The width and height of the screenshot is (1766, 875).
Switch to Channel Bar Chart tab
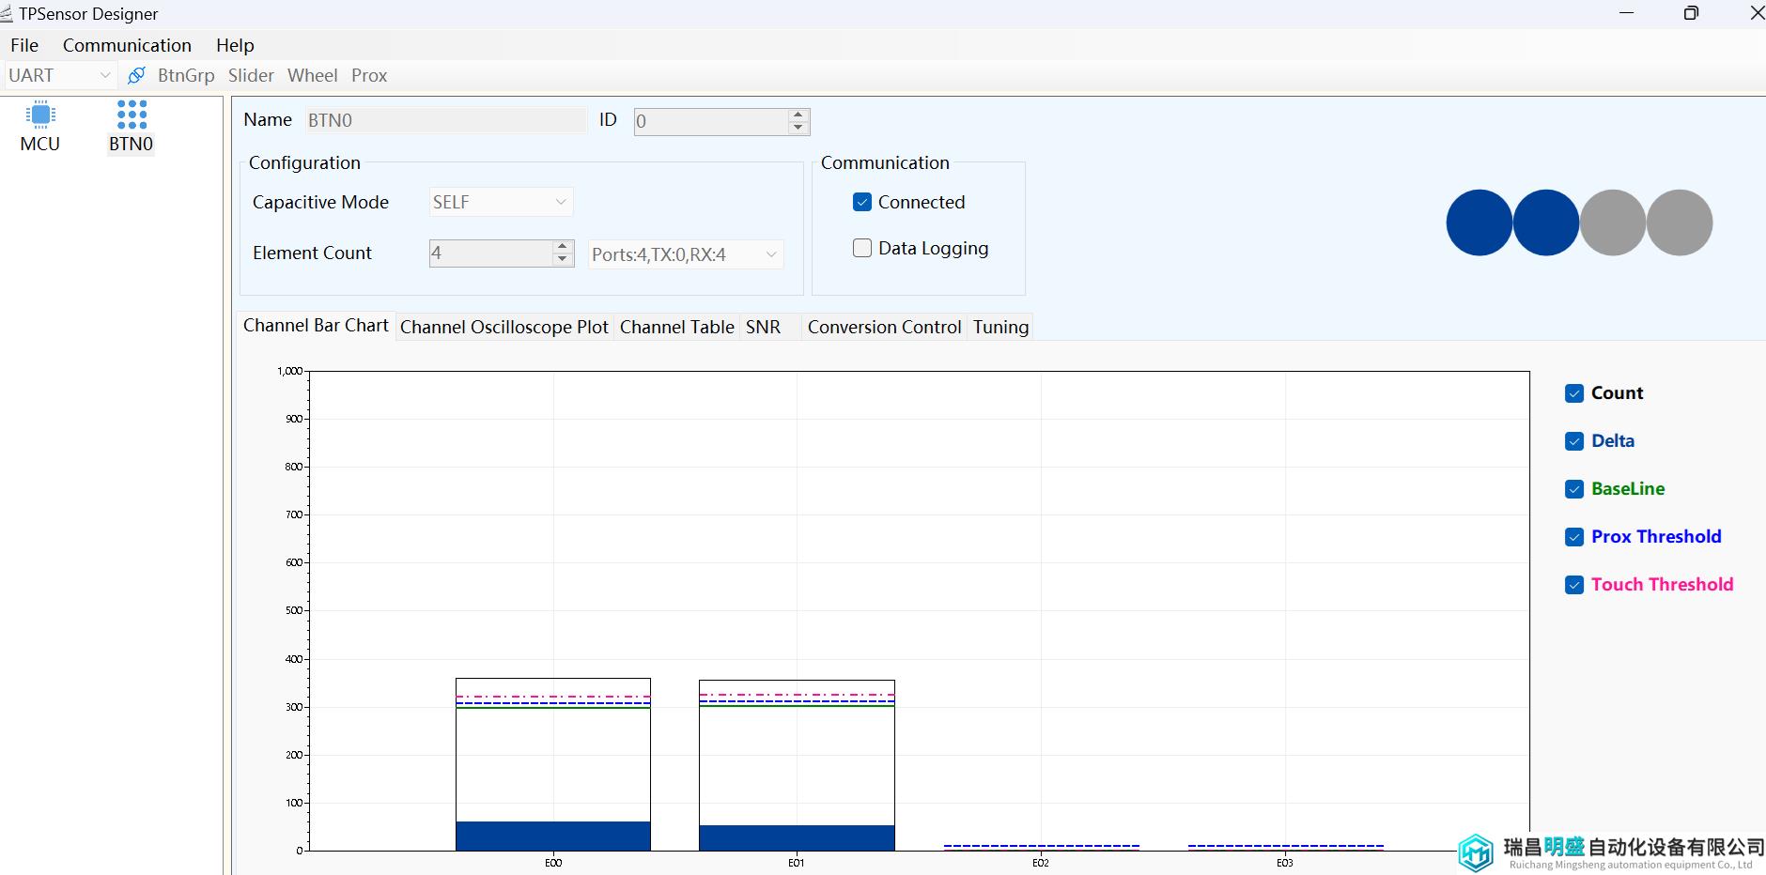316,325
